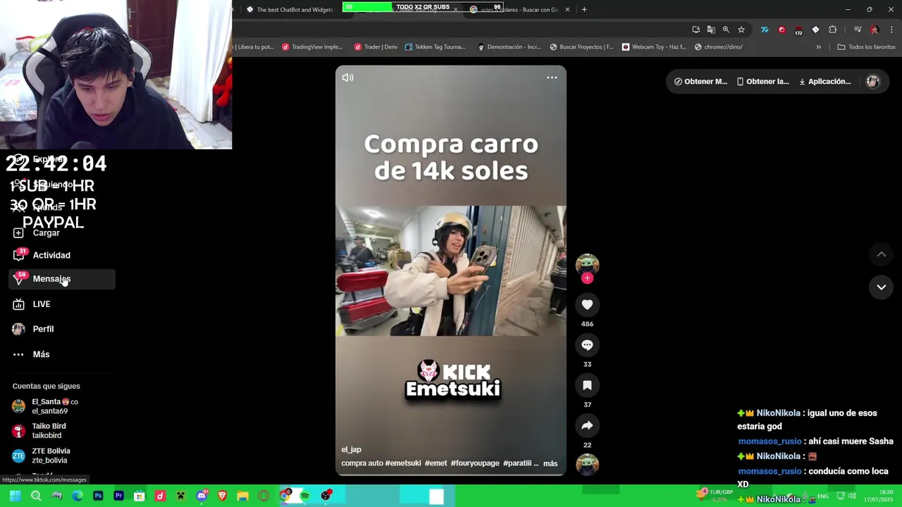Screen dimensions: 902x507
Task: Go to the previous video with up chevron
Action: [x=881, y=254]
